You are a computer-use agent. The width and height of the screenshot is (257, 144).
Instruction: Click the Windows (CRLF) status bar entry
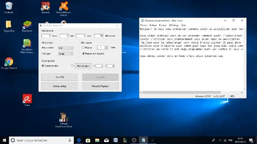[x=203, y=96]
